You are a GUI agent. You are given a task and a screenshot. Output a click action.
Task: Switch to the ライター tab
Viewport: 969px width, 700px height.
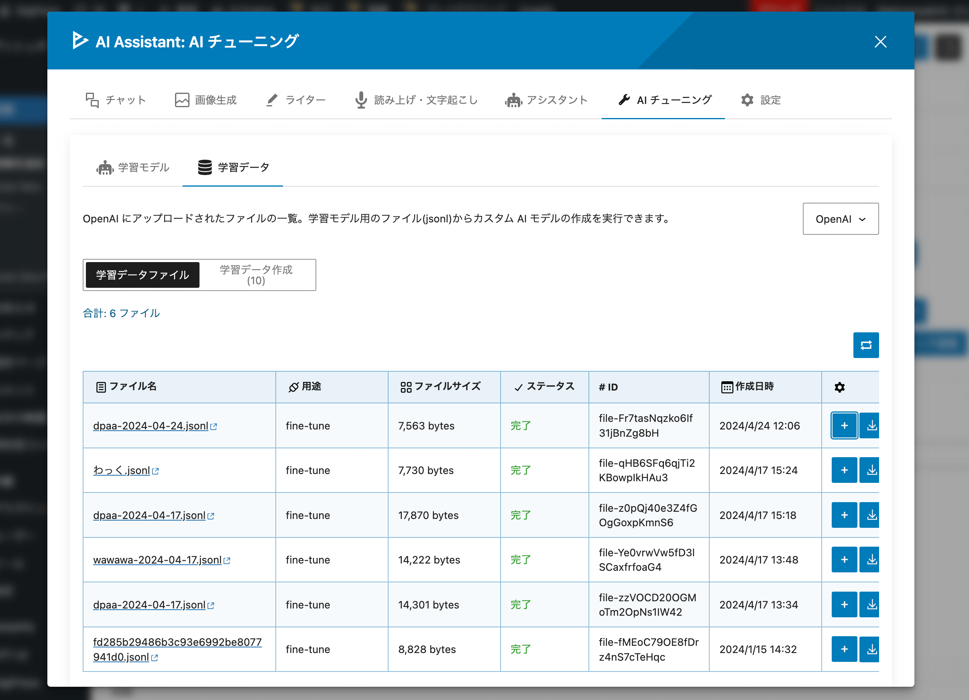(296, 100)
